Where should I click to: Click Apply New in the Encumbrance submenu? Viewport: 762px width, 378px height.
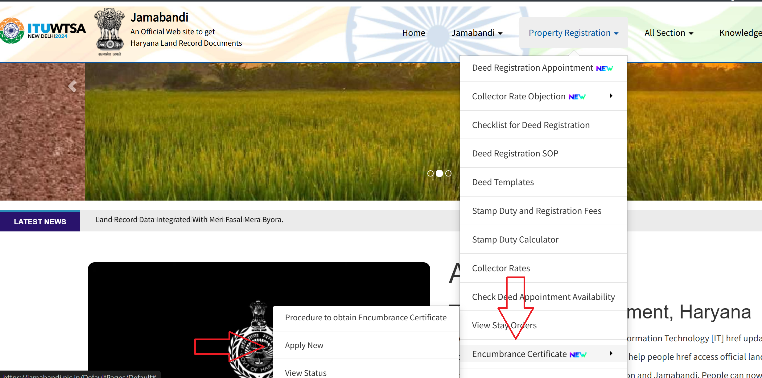(304, 345)
